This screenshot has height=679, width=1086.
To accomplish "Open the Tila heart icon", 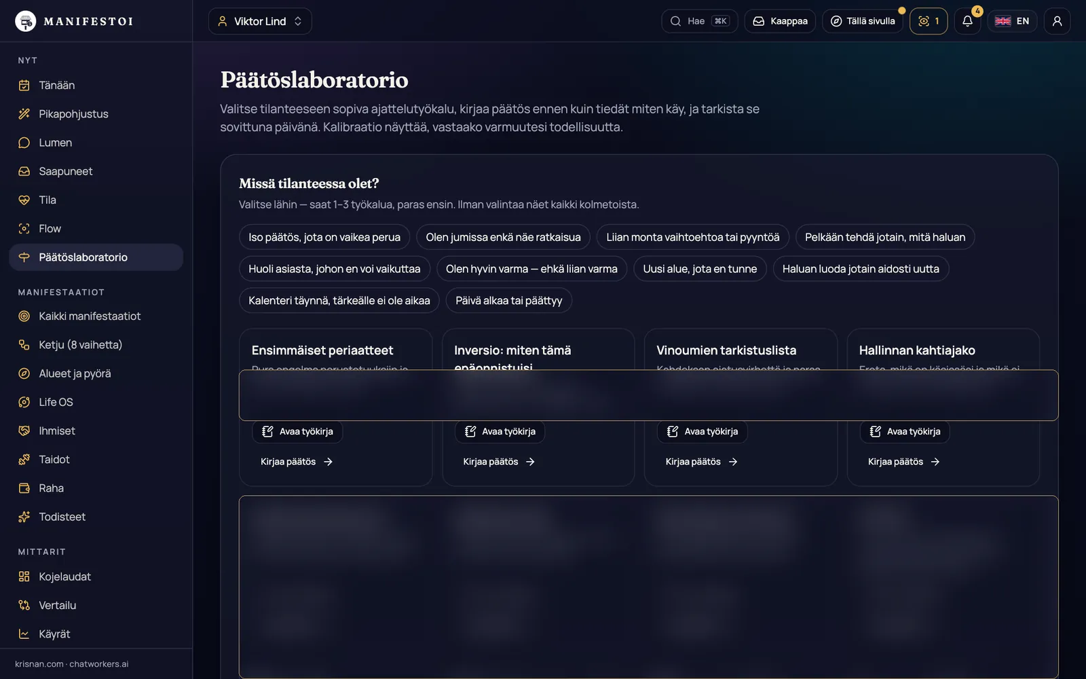I will pyautogui.click(x=24, y=200).
